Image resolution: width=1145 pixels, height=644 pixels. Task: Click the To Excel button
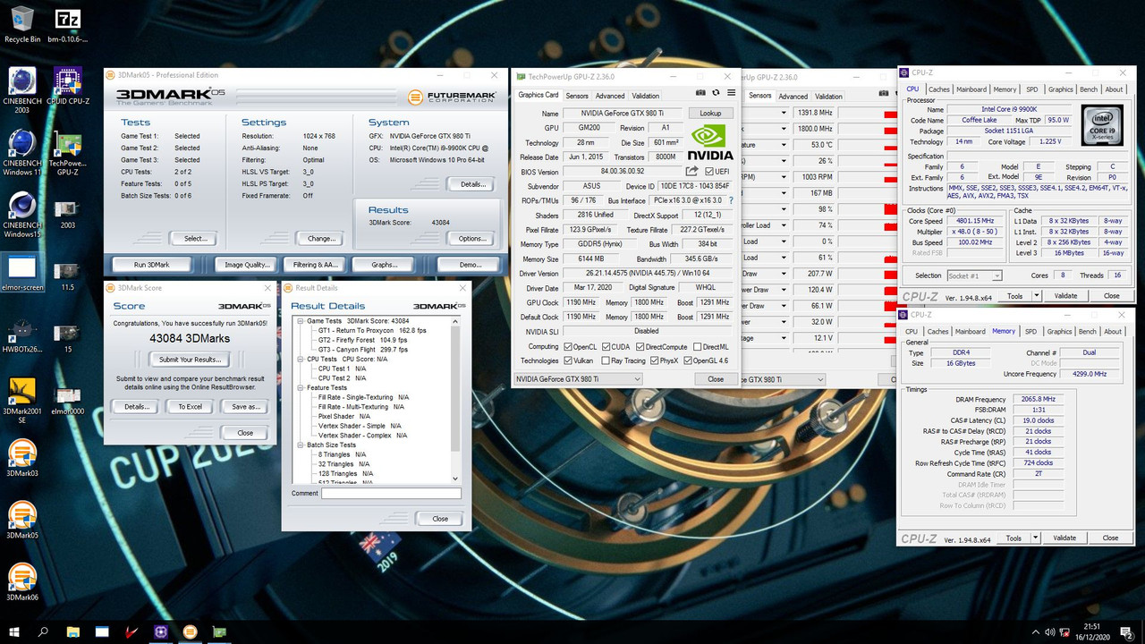[190, 406]
